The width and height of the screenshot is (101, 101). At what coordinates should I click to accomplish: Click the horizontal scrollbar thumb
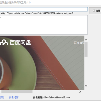(x=17, y=92)
